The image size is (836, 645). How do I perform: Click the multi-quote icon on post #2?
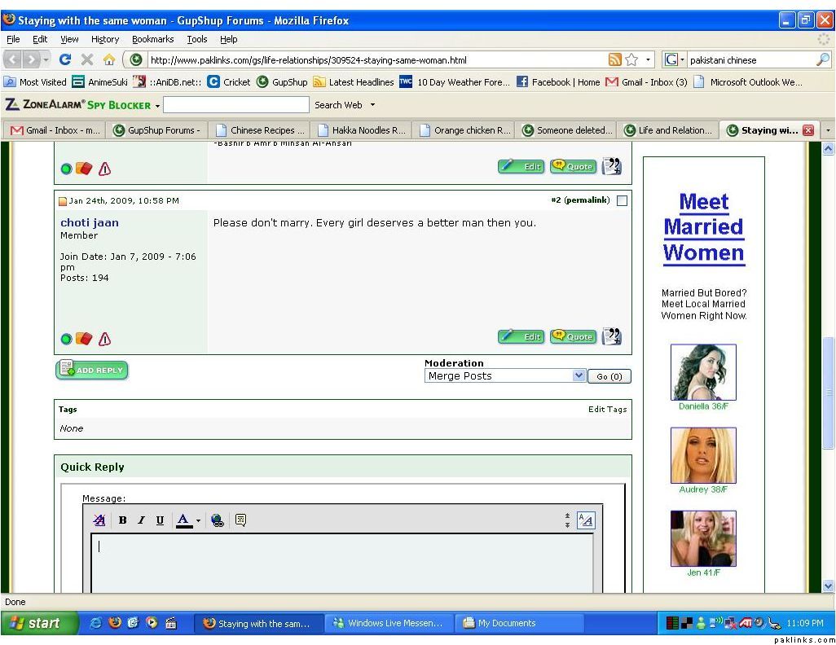click(611, 336)
